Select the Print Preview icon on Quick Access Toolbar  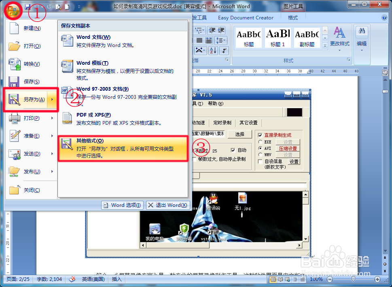tap(58, 6)
